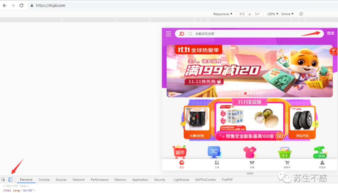Open the 超市 supermarket icon
Image resolution: width=338 pixels, height=193 pixels.
point(180,152)
